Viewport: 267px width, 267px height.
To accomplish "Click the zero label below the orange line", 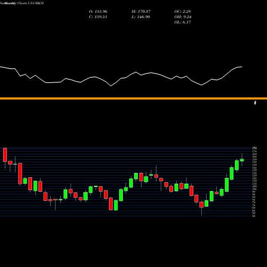I will click(255, 103).
